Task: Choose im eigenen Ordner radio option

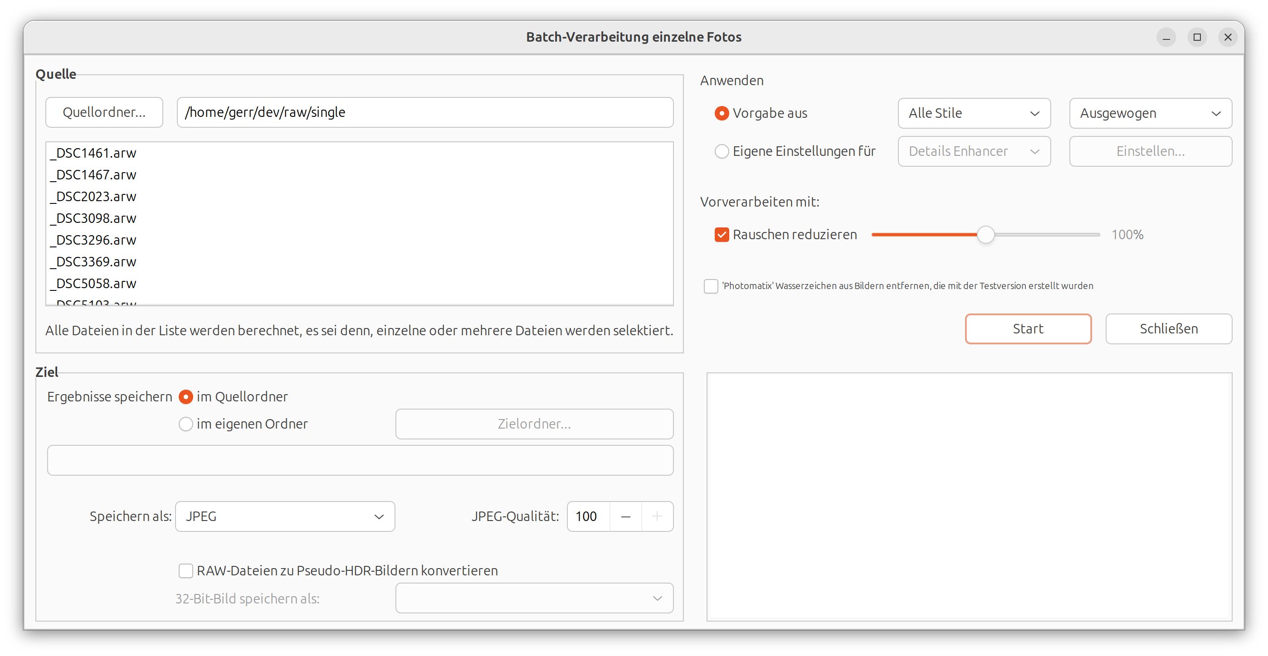Action: 185,424
